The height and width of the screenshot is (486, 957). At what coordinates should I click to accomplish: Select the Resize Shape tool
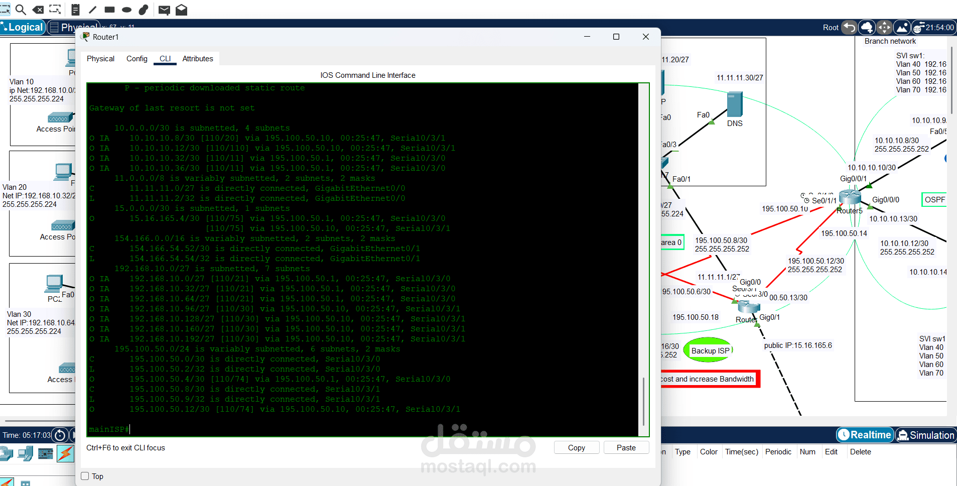point(55,9)
